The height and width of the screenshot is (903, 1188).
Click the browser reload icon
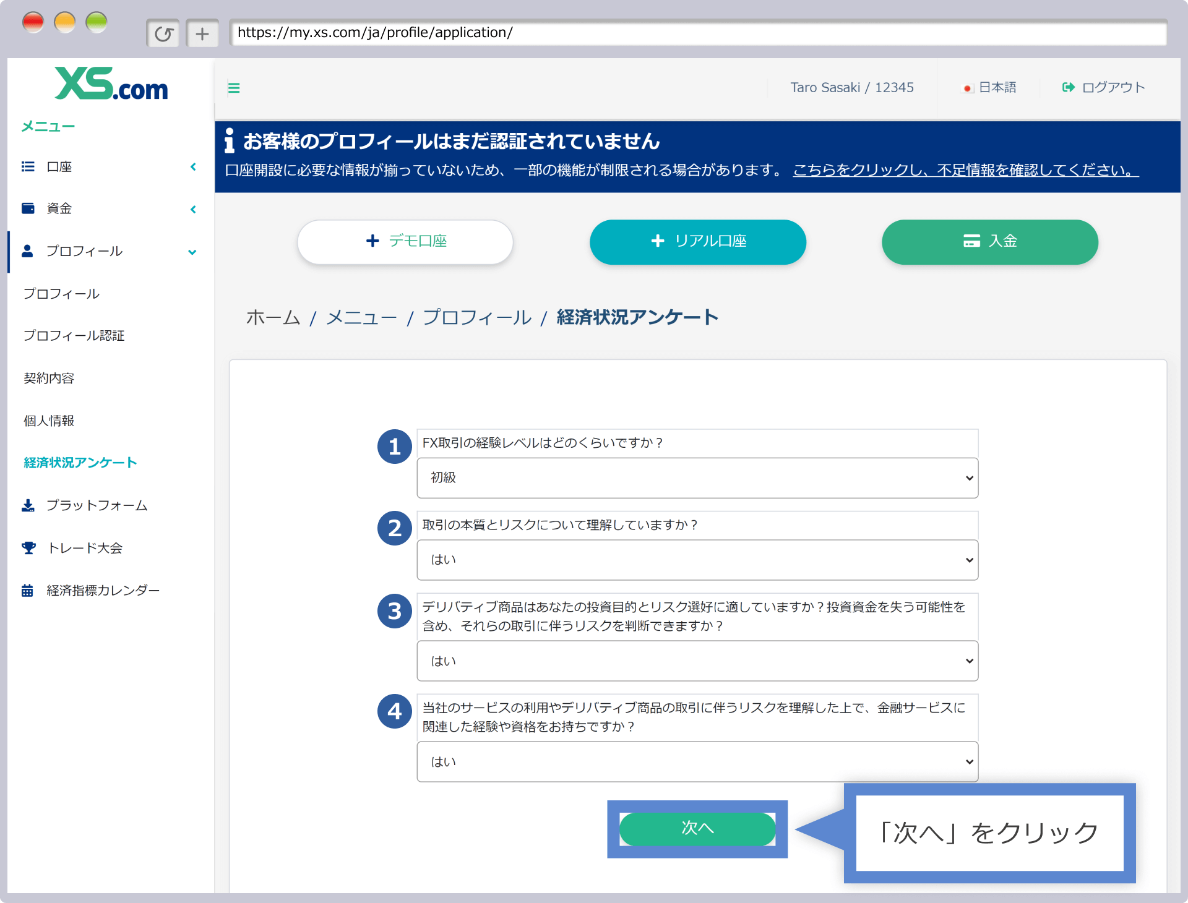coord(163,33)
